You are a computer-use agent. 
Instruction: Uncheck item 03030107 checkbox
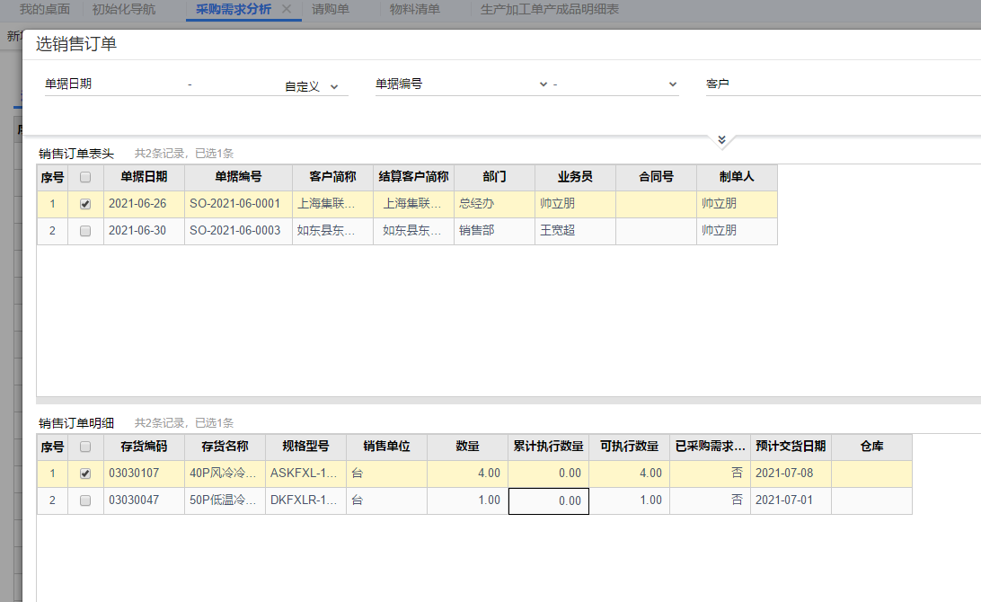(x=85, y=474)
